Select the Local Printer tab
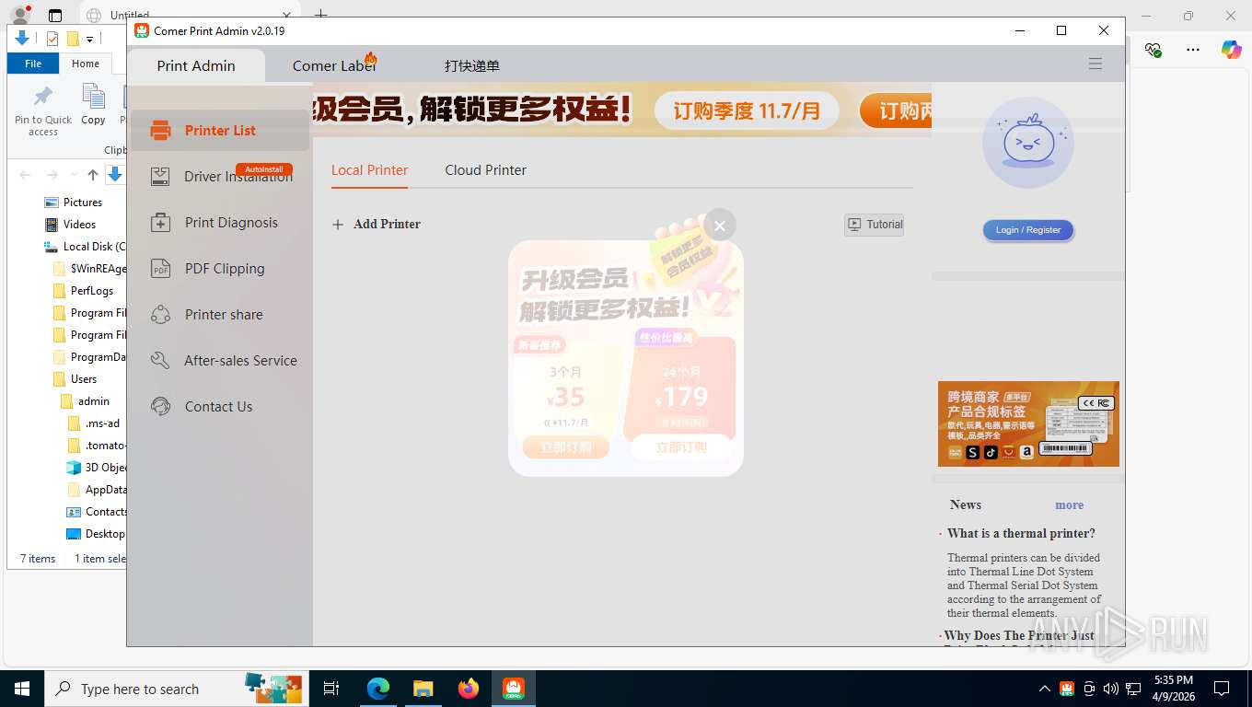Screen dimensions: 1252x707 (369, 169)
